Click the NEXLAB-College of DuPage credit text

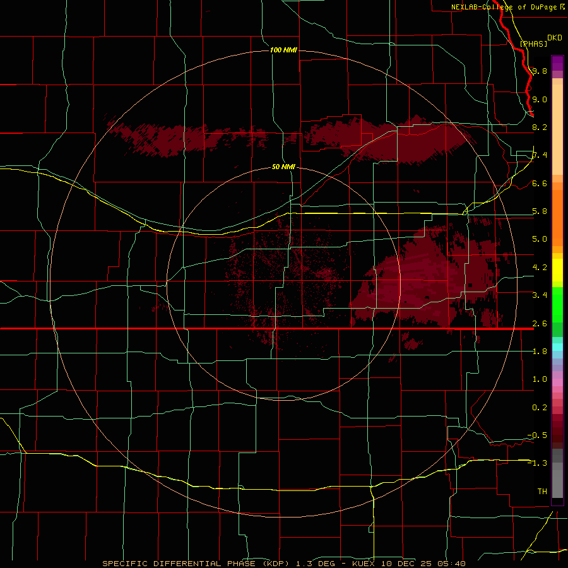click(504, 7)
